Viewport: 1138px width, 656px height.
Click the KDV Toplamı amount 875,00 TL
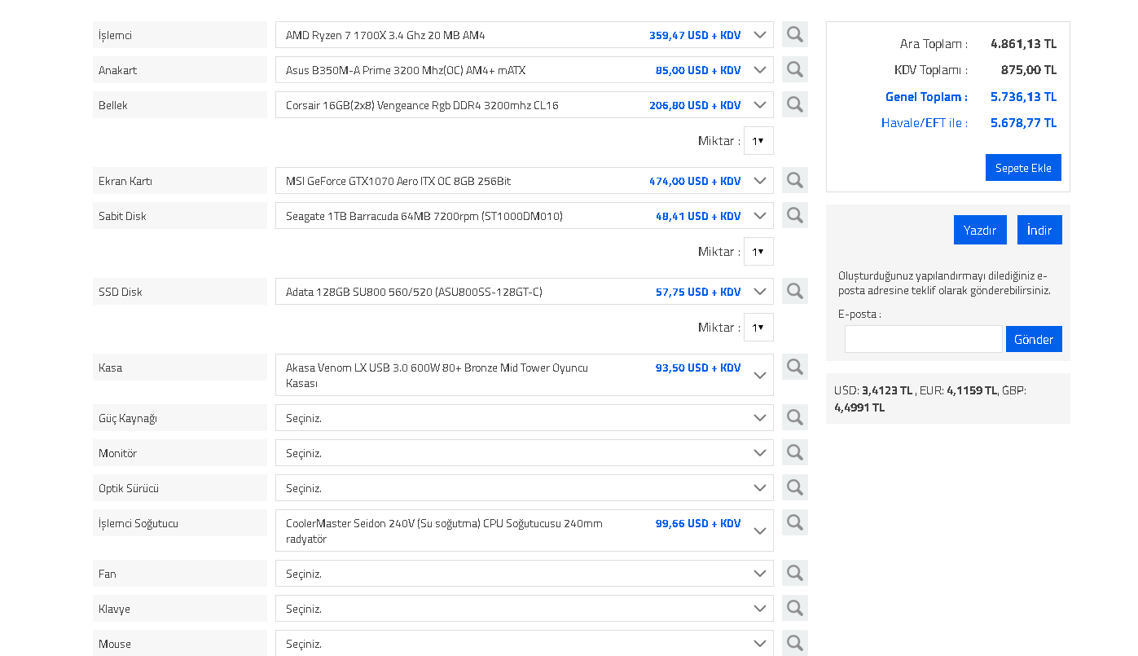[1029, 70]
